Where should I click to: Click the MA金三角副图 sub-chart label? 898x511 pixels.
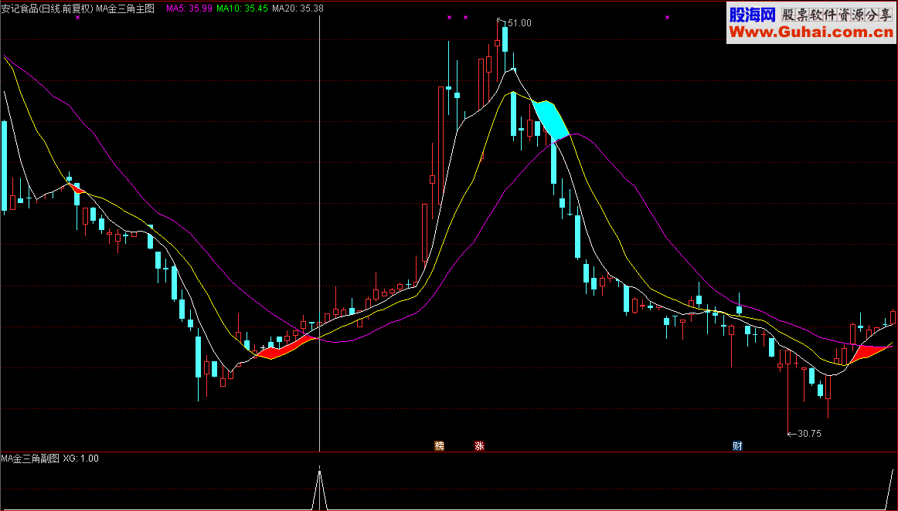click(30, 459)
